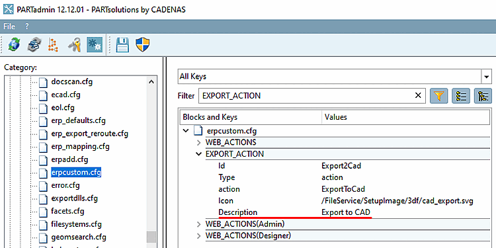Expand the WEB_ACTIONS block
Viewport: 496px width, 248px height.
pyautogui.click(x=198, y=143)
